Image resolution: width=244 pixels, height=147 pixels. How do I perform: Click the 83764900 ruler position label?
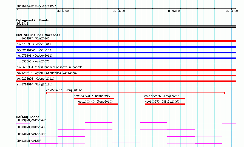point(231,11)
